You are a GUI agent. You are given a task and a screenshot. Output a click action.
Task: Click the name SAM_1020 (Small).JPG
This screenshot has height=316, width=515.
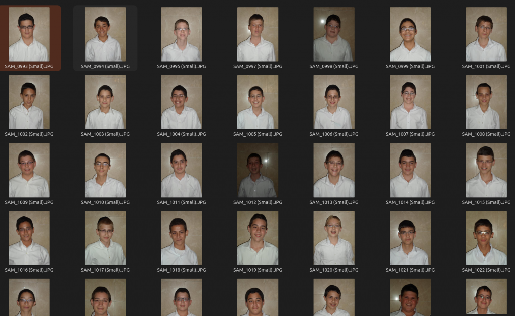click(x=334, y=270)
